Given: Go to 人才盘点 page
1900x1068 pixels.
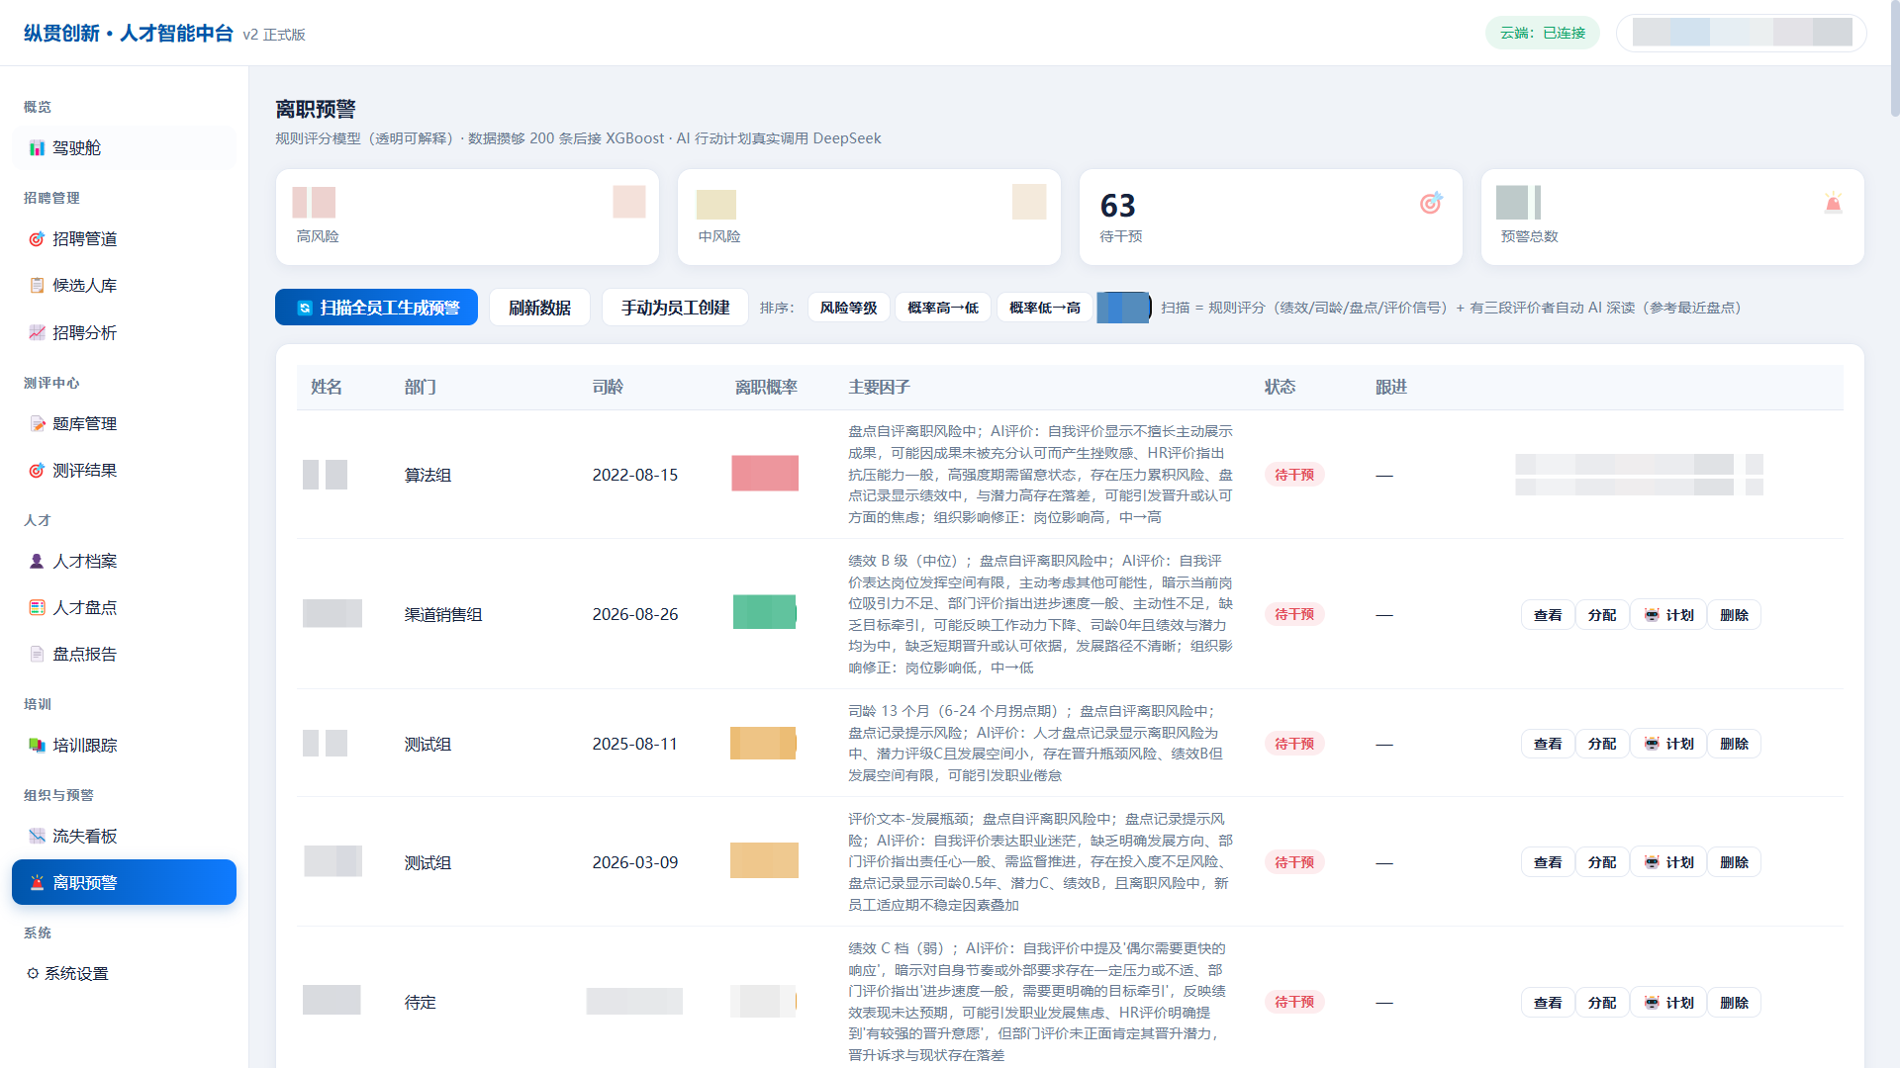Looking at the screenshot, I should coord(124,608).
